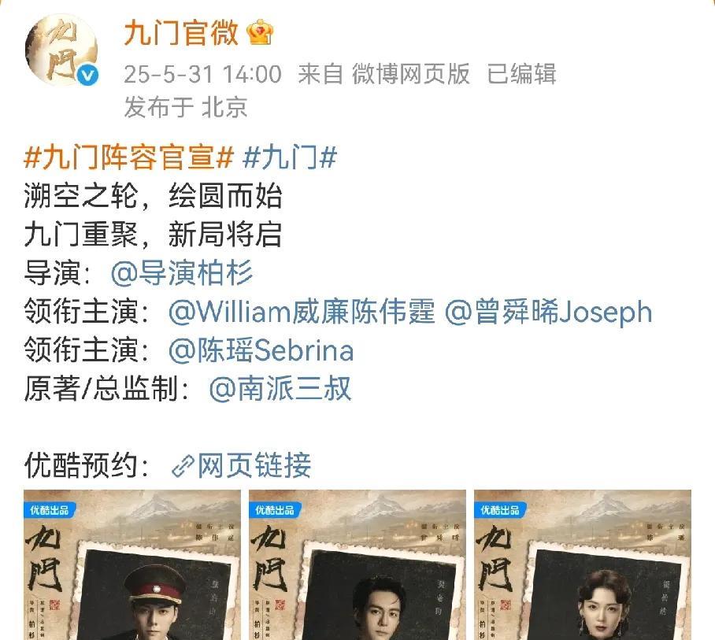Click the chain icon beside 网页链接
Viewport: 715px width, 640px height.
coord(183,466)
